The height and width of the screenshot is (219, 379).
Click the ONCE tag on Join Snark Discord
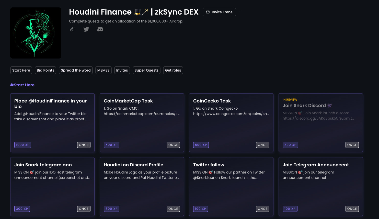point(352,145)
